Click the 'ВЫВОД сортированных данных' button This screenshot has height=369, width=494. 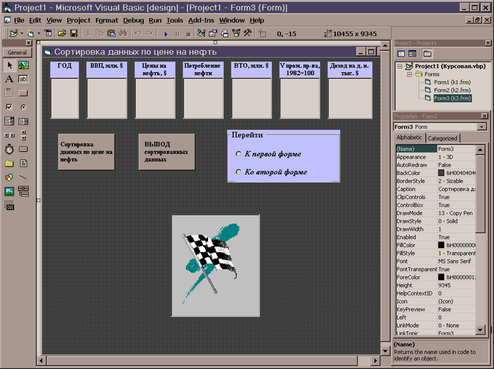[x=167, y=152]
